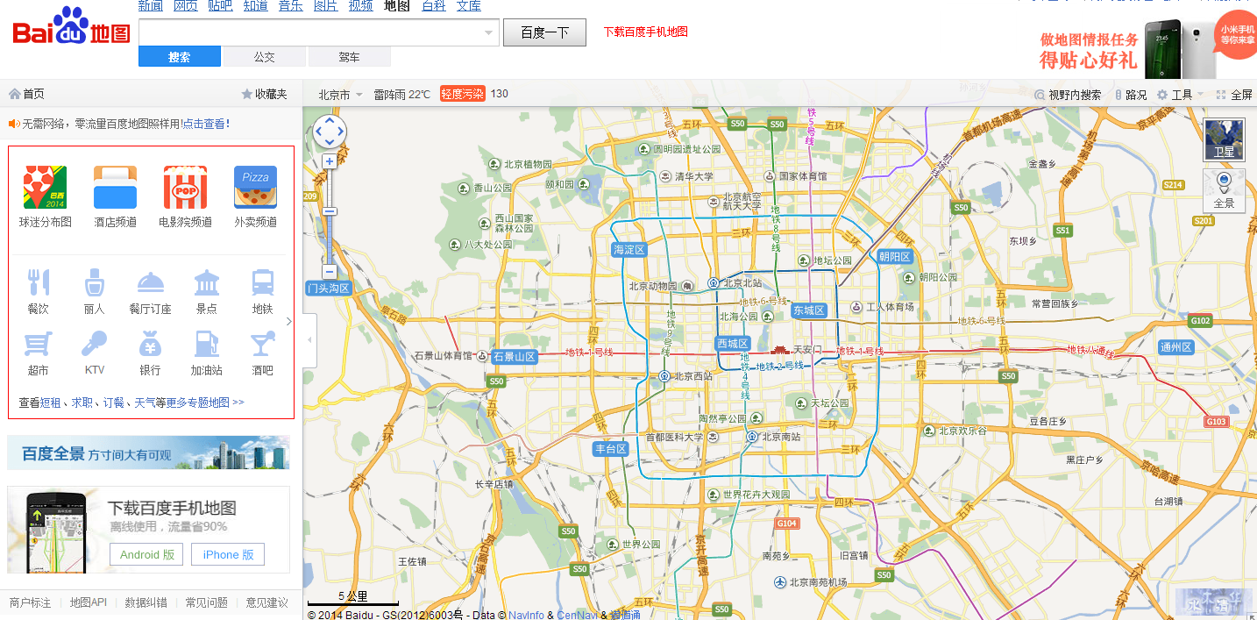Open the 短租 short rental link
Viewport: 1257px width, 620px height.
51,403
